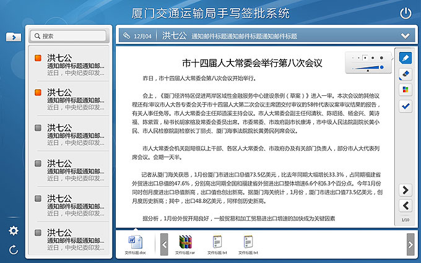The height and width of the screenshot is (263, 421).
Task: Expand the mail header dropdown chevron
Action: [x=406, y=36]
